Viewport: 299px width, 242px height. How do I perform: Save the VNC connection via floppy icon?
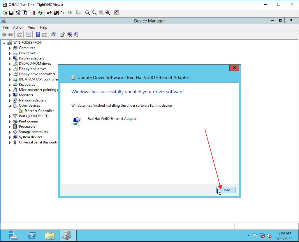pos(11,13)
